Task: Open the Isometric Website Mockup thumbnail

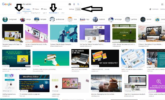Action: [37, 33]
